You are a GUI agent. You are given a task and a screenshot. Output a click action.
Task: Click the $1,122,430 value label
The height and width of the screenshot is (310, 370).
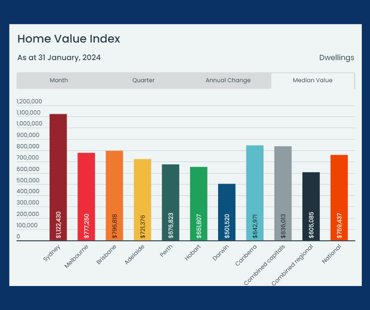(x=59, y=225)
